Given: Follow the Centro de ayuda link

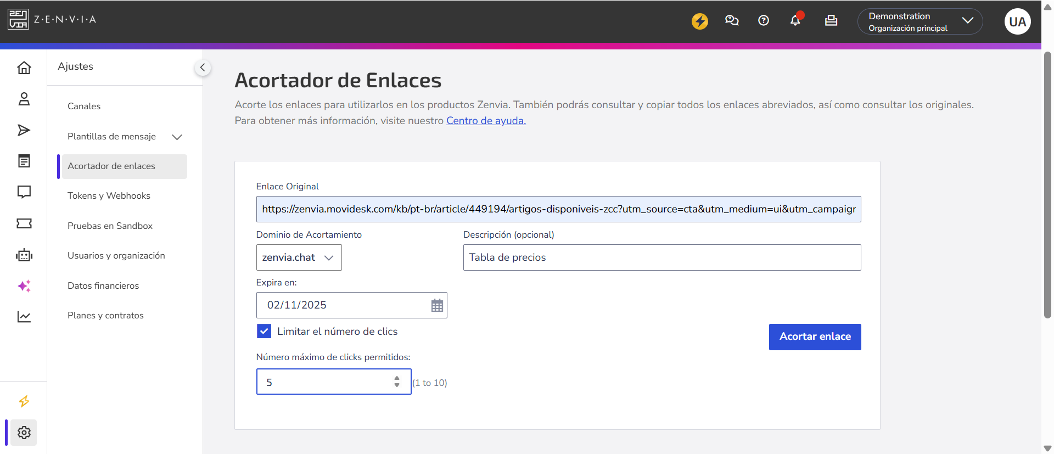Looking at the screenshot, I should [x=486, y=120].
